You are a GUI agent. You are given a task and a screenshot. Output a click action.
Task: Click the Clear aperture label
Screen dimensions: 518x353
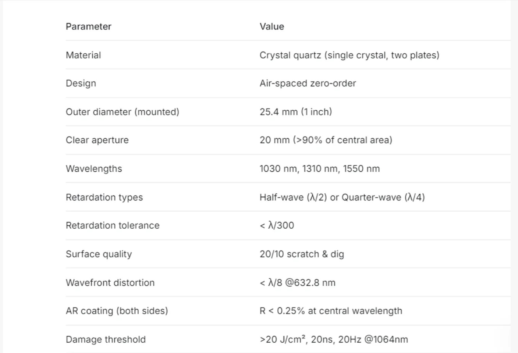click(x=97, y=140)
